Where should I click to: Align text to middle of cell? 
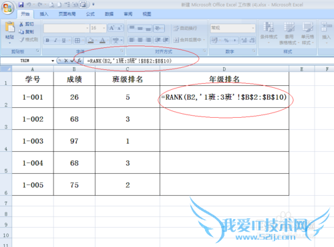pyautogui.click(x=140, y=28)
